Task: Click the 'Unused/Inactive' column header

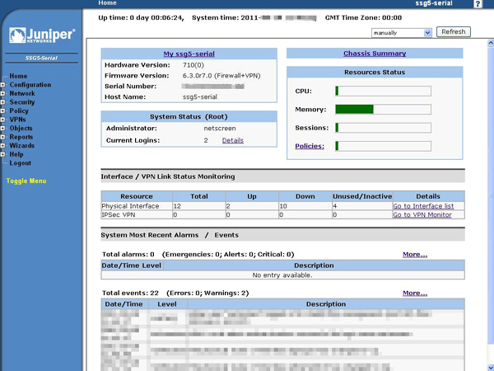Action: coord(362,196)
